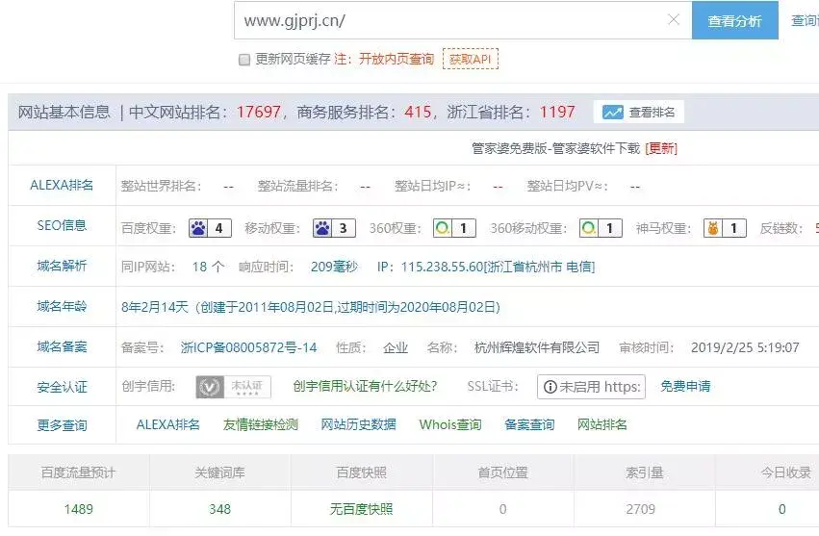Click the business service rank 415
This screenshot has height=536, width=819.
(x=418, y=112)
